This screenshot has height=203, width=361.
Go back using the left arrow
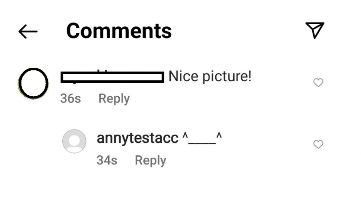[x=28, y=31]
